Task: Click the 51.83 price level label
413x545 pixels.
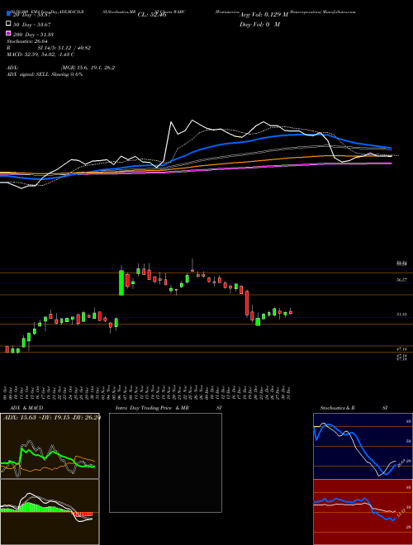Action: coord(402,315)
